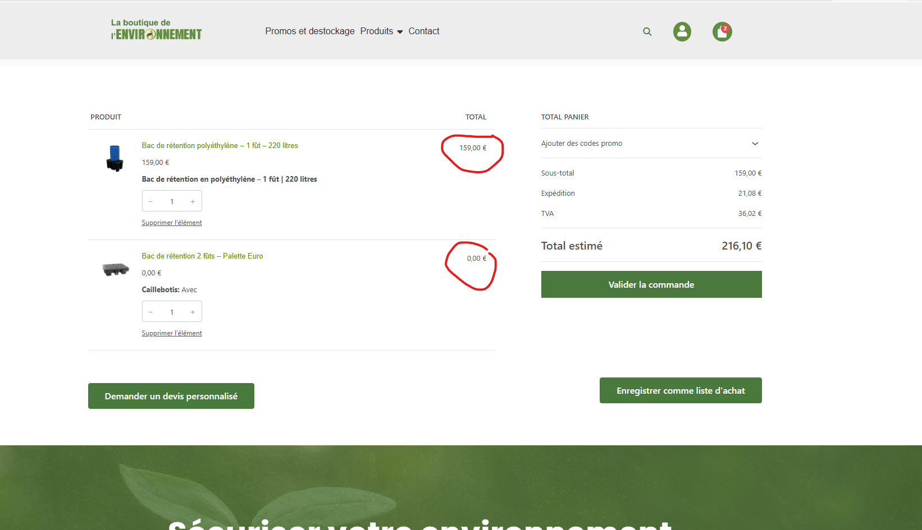Remove the 220 litres bac item
Viewport: 922px width, 530px height.
tap(171, 223)
